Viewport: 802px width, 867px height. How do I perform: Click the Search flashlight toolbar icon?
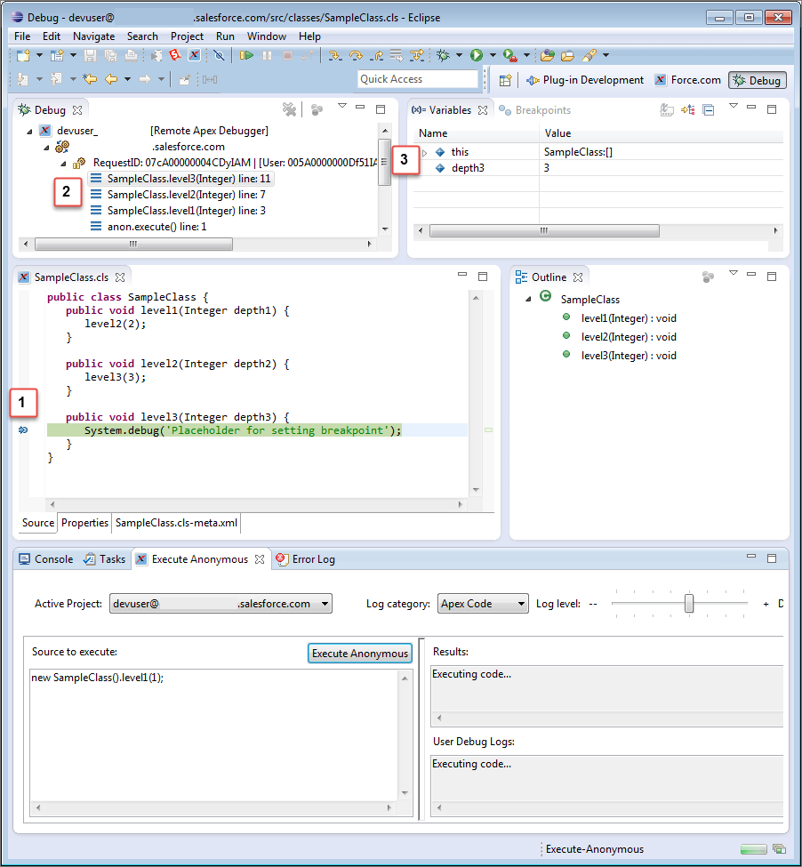point(589,55)
